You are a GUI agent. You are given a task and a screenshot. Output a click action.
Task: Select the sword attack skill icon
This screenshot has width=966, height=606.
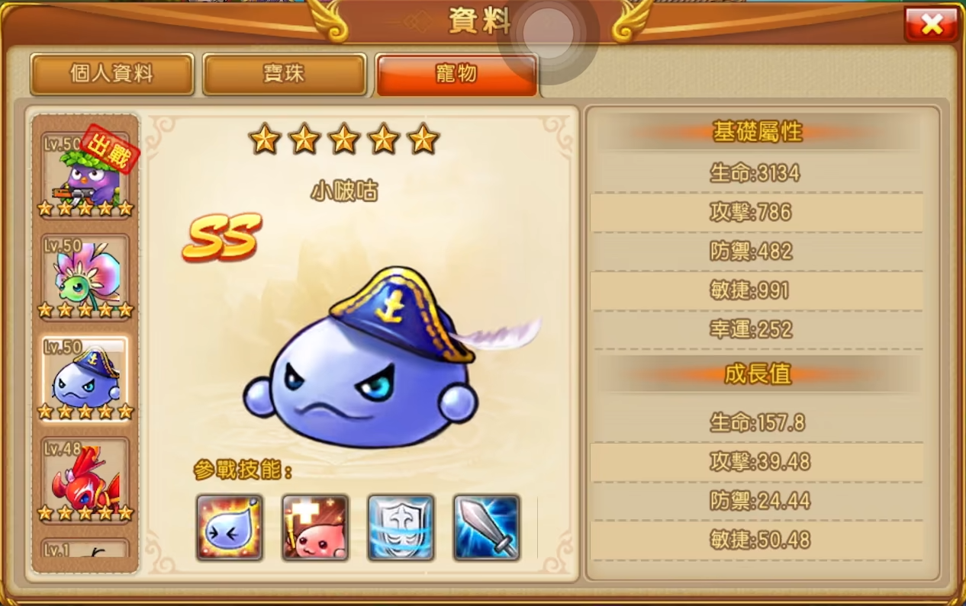pyautogui.click(x=487, y=527)
